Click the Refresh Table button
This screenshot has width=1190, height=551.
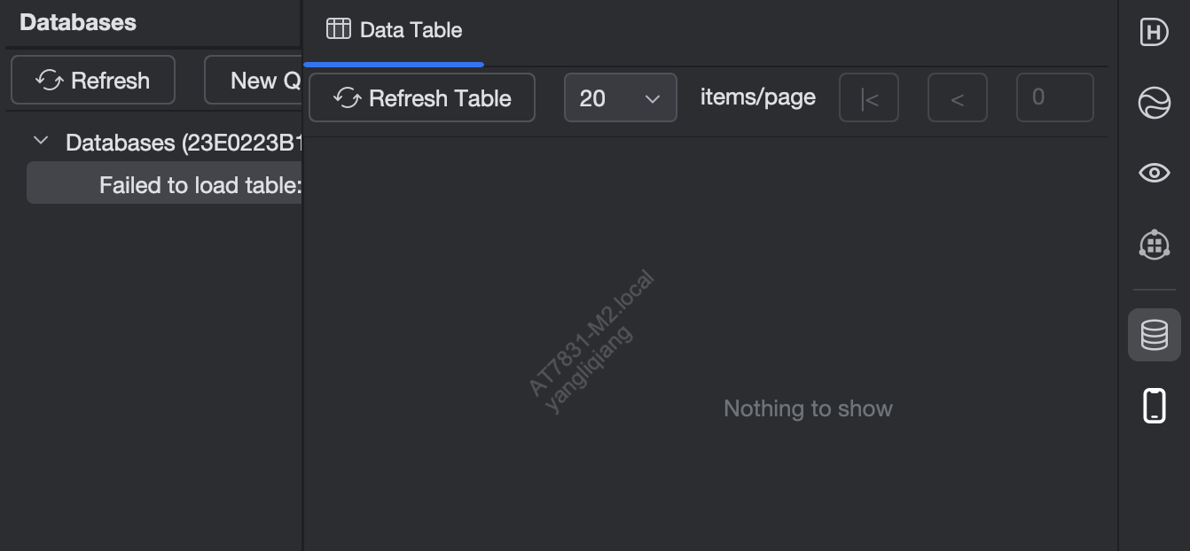coord(422,97)
